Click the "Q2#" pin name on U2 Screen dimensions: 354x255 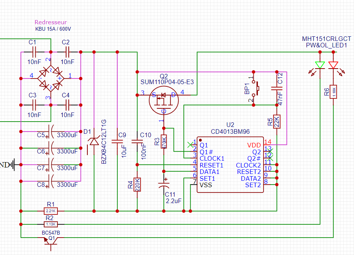(254, 159)
